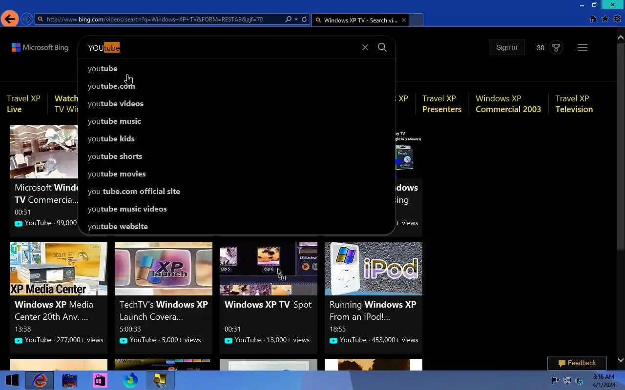Click the browser Back arrow button
This screenshot has width=625, height=390.
[9, 19]
